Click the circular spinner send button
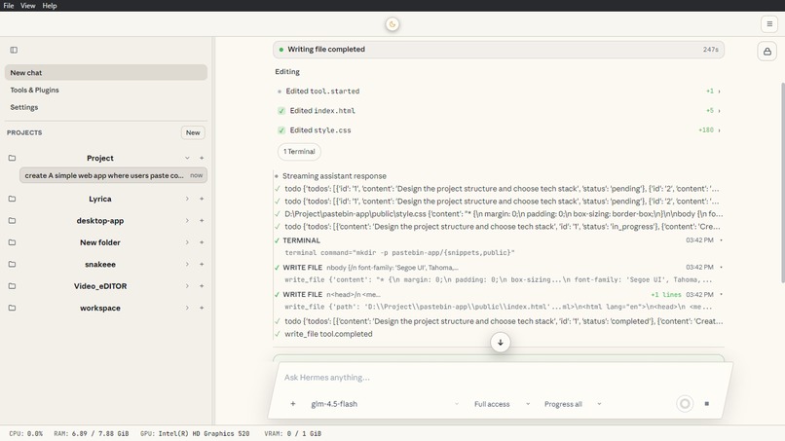The image size is (785, 441). coord(685,403)
